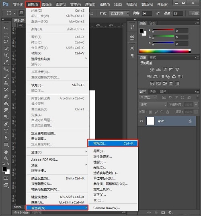Toggle pixel layer filter in Layers panel
Image resolution: width=201 pixels, height=216 pixels.
(164, 98)
